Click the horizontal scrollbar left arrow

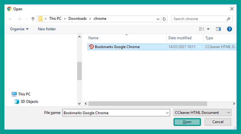coord(86,104)
